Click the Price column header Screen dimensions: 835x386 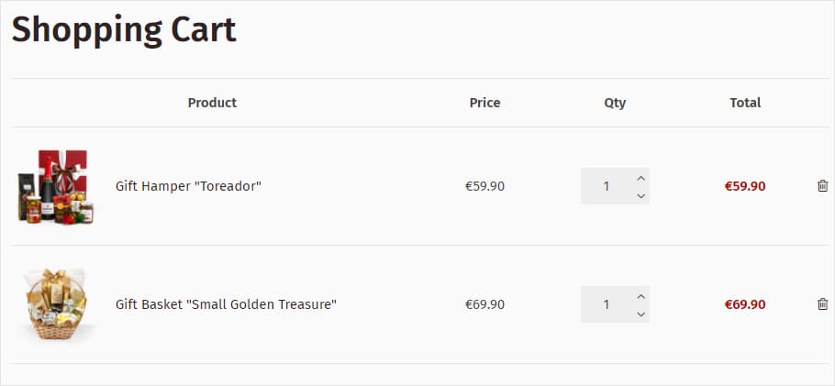click(x=484, y=103)
